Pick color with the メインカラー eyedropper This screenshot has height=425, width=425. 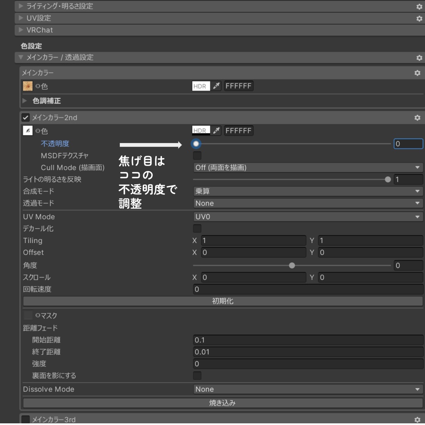[216, 86]
